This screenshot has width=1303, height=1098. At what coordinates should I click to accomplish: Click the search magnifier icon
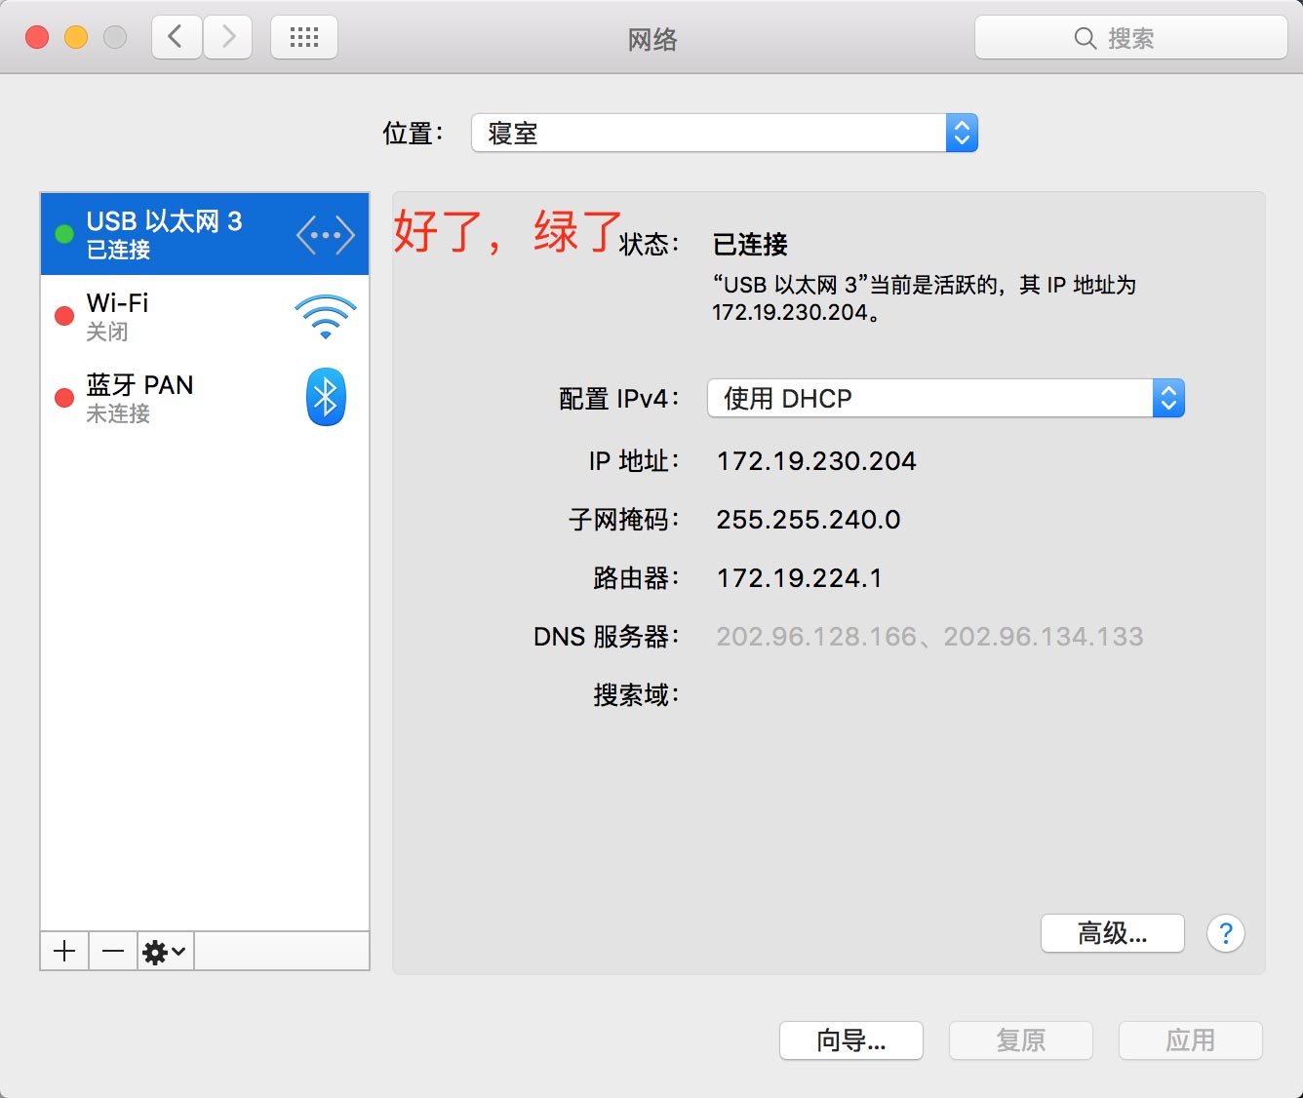point(1085,38)
